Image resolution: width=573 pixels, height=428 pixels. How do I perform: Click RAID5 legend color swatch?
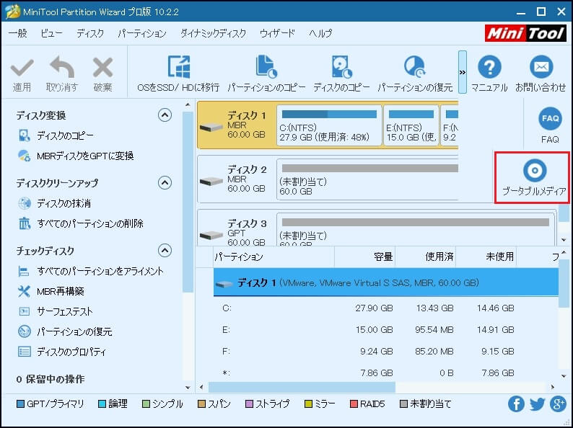tap(354, 404)
